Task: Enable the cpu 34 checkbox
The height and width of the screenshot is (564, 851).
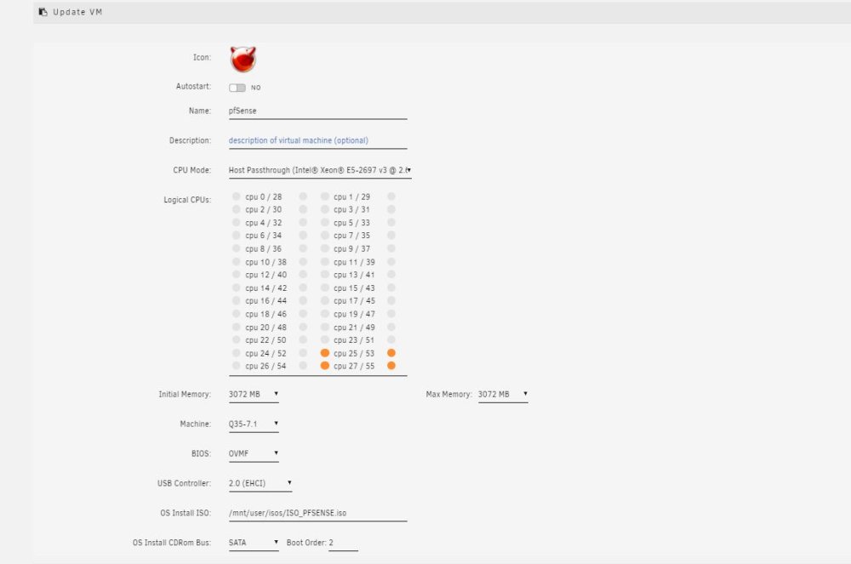Action: point(303,236)
